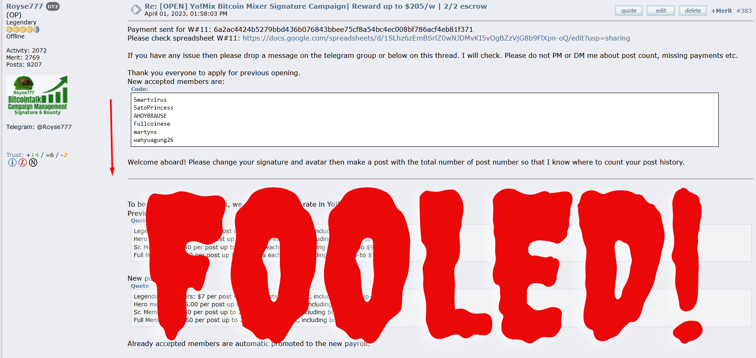
Task: Click inside the accepted members code box
Action: [x=424, y=119]
